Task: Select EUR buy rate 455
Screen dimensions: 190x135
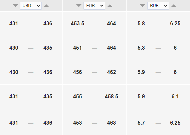Action: [77, 97]
